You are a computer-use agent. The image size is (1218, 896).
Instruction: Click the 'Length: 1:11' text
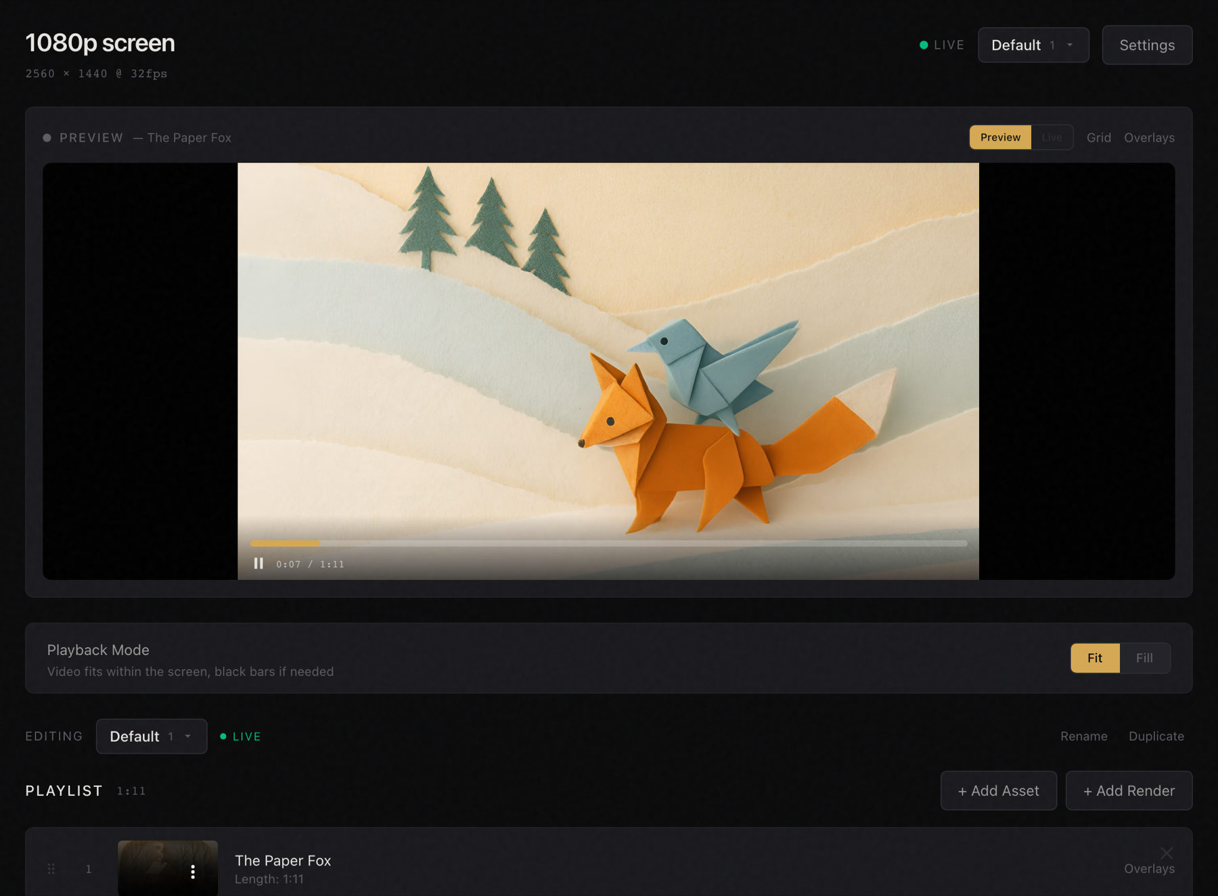[269, 879]
